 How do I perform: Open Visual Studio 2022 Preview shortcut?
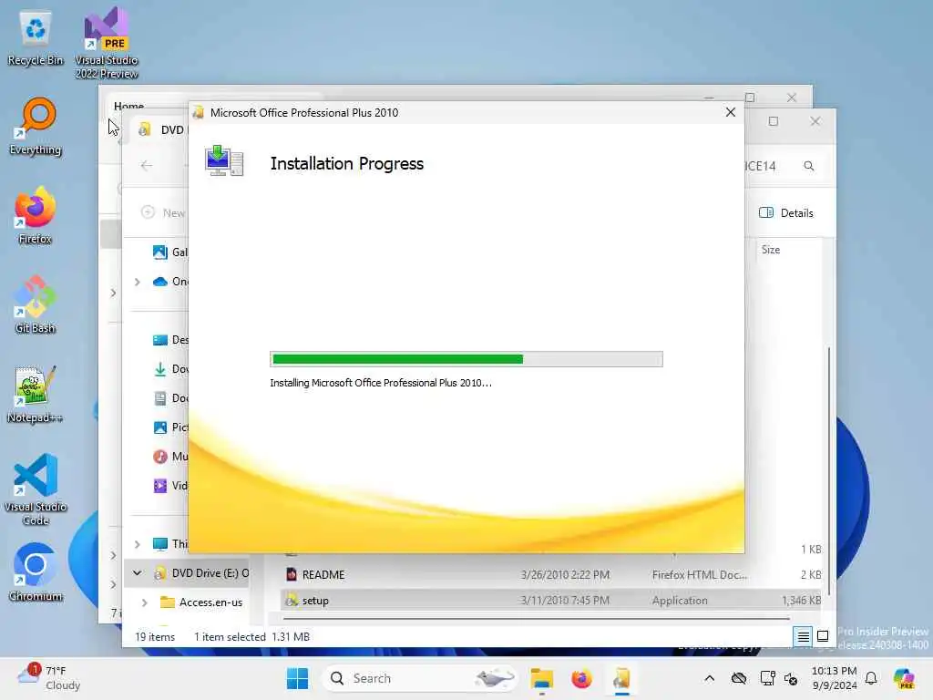[107, 43]
